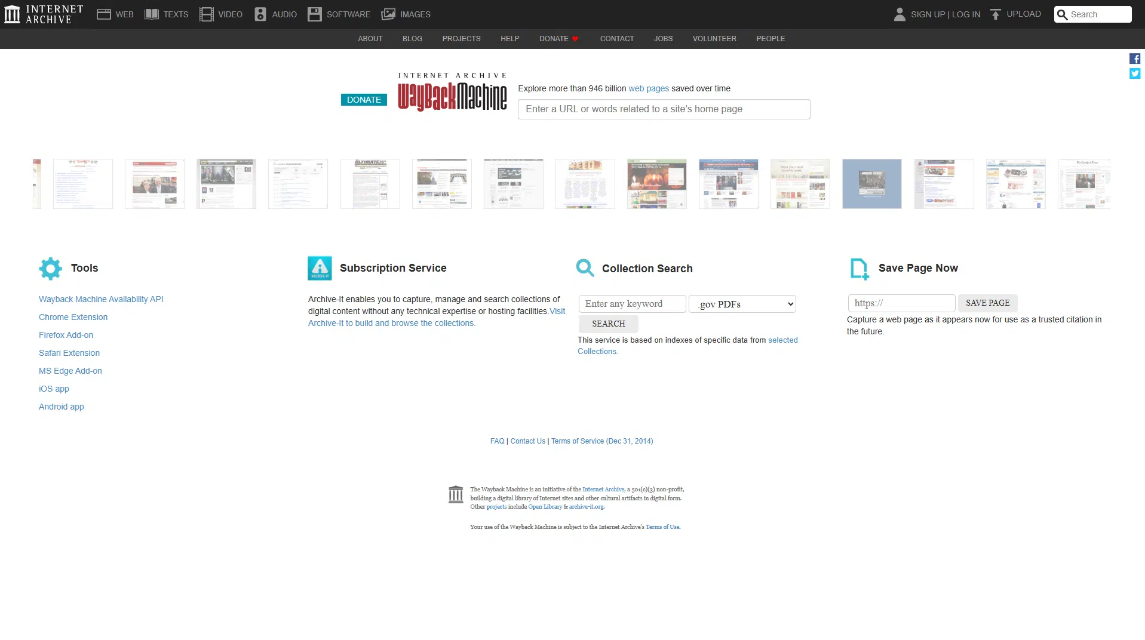The image size is (1145, 640).
Task: Click the Sign Up user icon
Action: coord(900,14)
